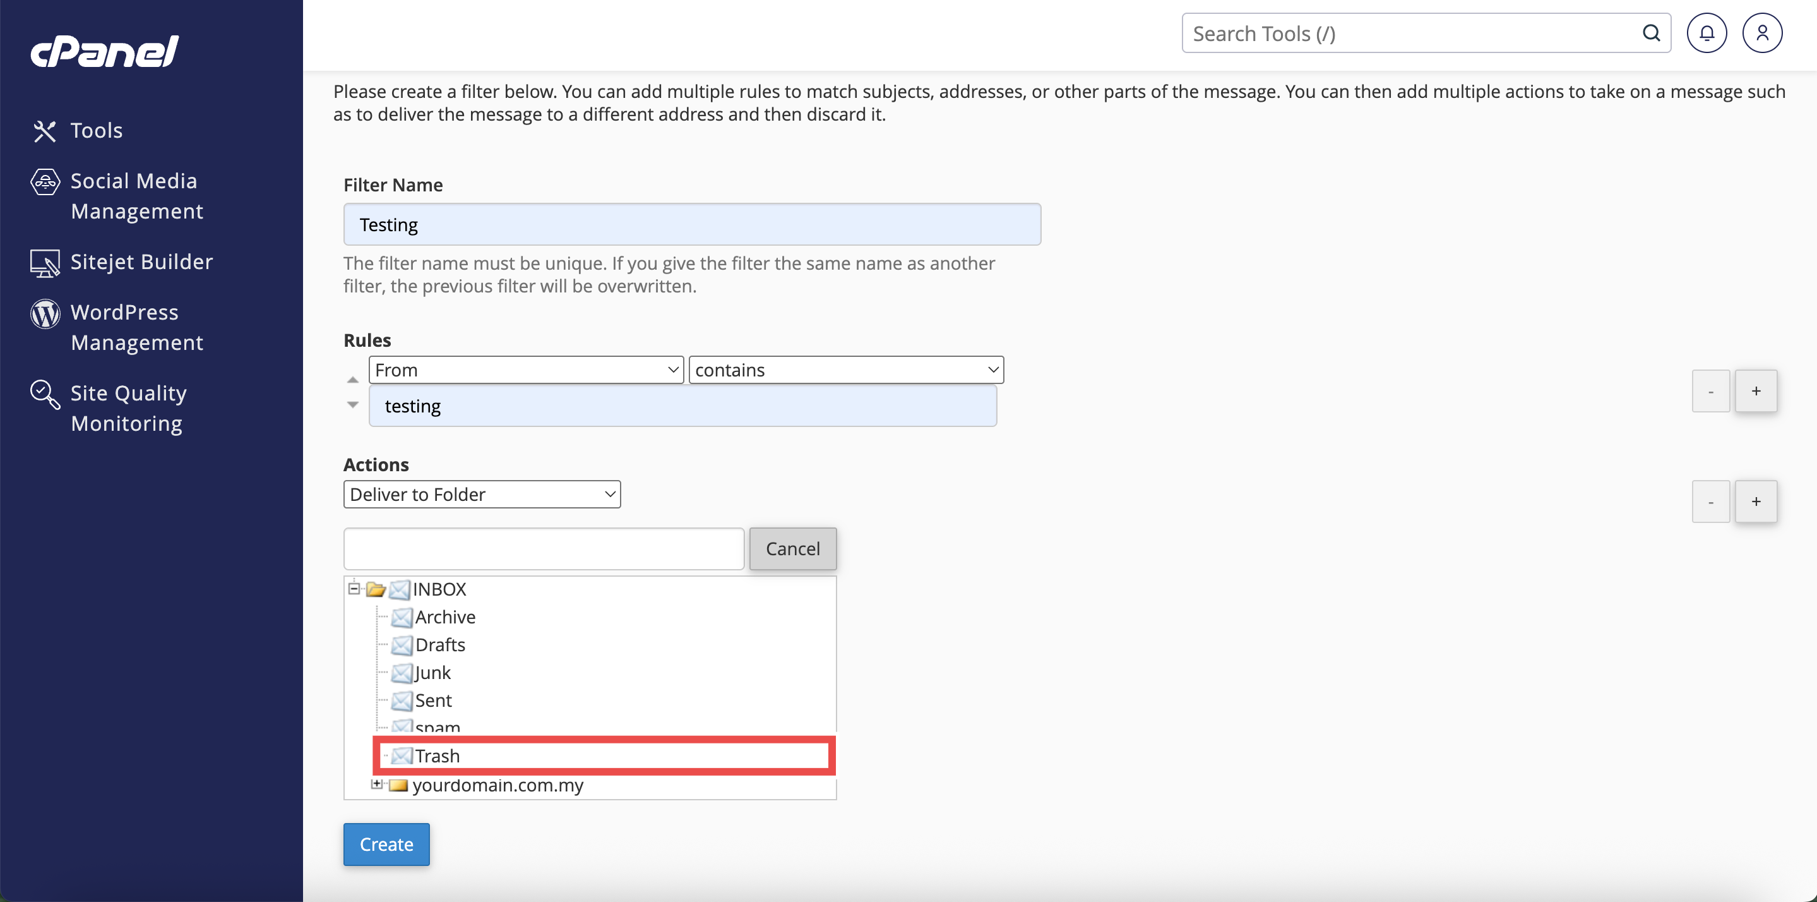Image resolution: width=1817 pixels, height=902 pixels.
Task: Click Cancel next to folder field
Action: tap(792, 548)
